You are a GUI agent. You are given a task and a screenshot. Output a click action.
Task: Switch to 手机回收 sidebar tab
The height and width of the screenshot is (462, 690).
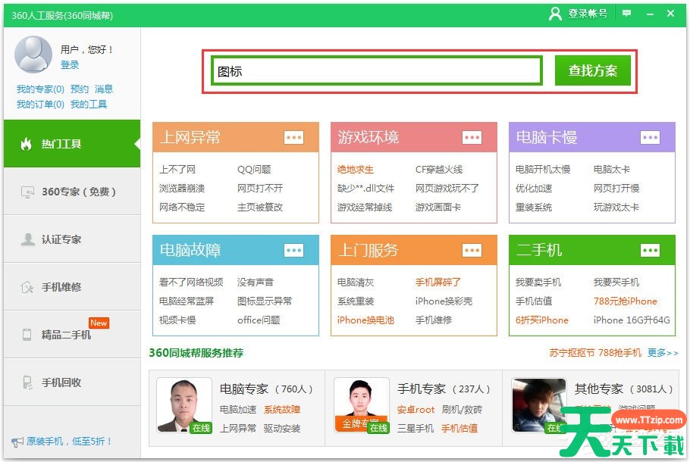72,382
